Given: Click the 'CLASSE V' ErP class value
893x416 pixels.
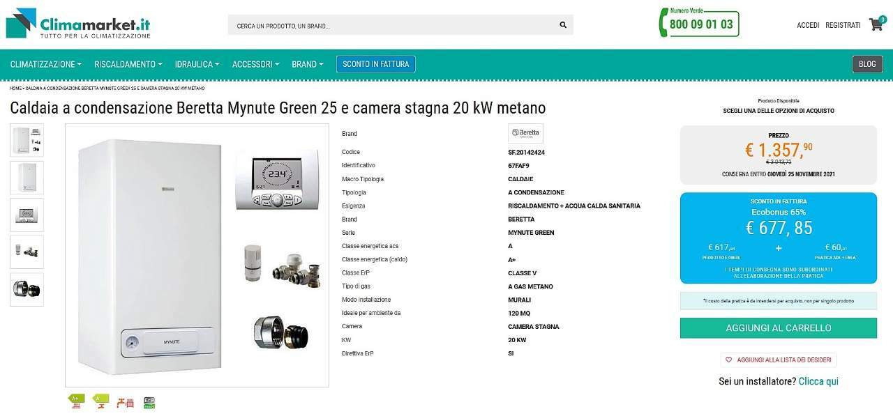Looking at the screenshot, I should coord(523,273).
